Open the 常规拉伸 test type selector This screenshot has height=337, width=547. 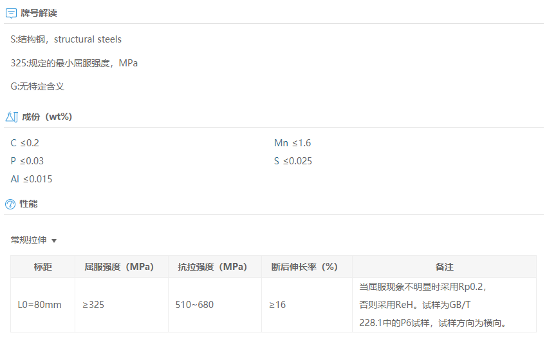pos(33,240)
